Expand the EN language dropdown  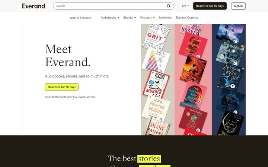click(x=185, y=6)
